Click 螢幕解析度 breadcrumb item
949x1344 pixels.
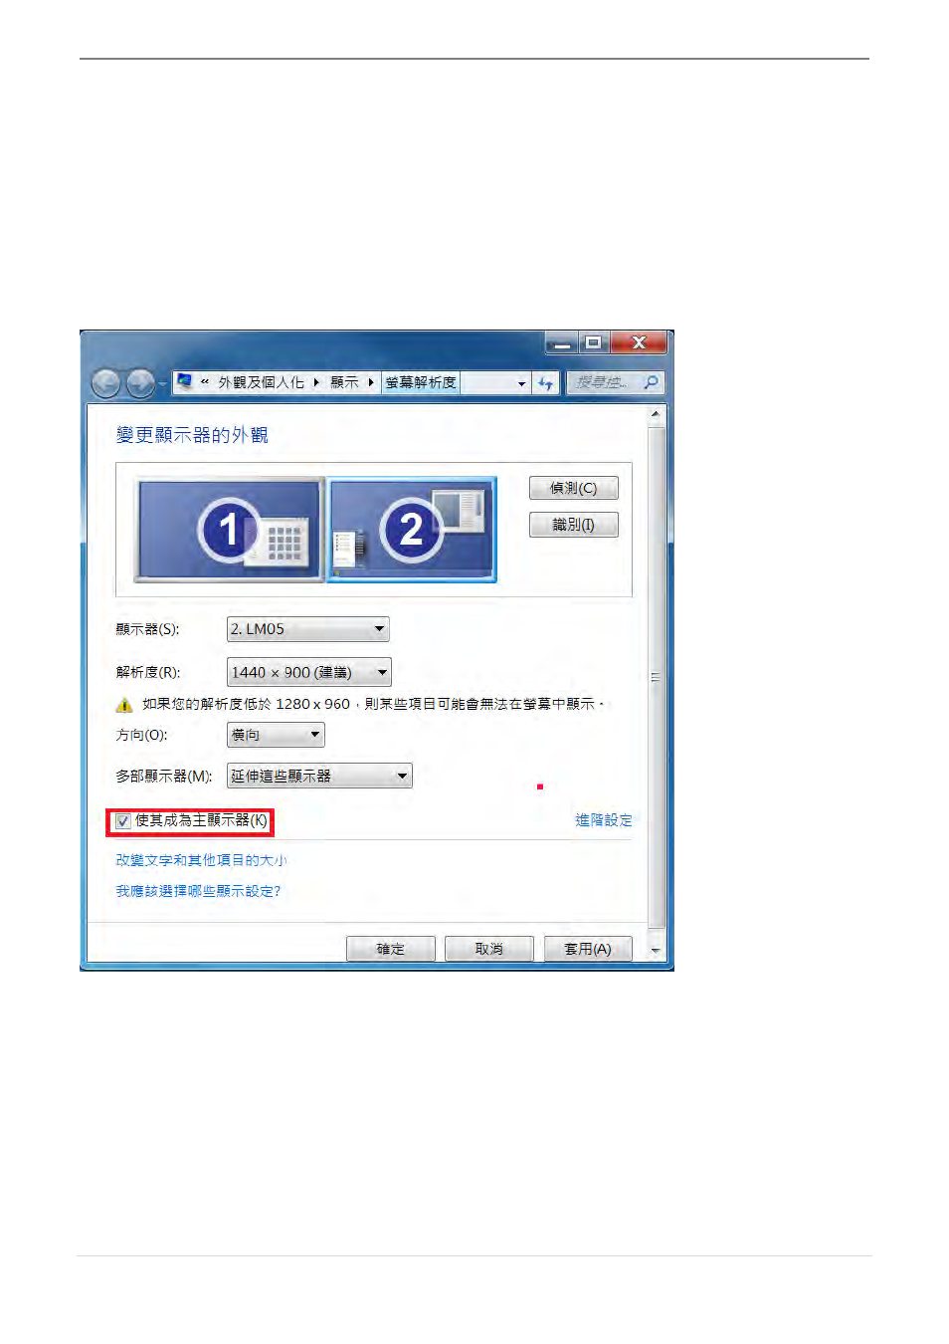[x=421, y=382]
